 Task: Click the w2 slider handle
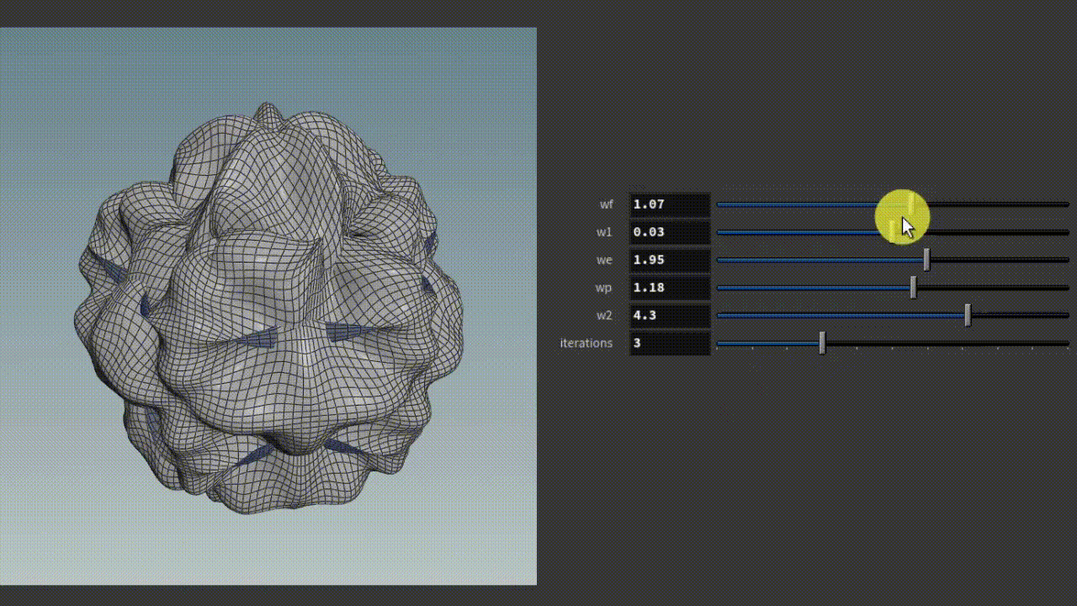click(968, 316)
